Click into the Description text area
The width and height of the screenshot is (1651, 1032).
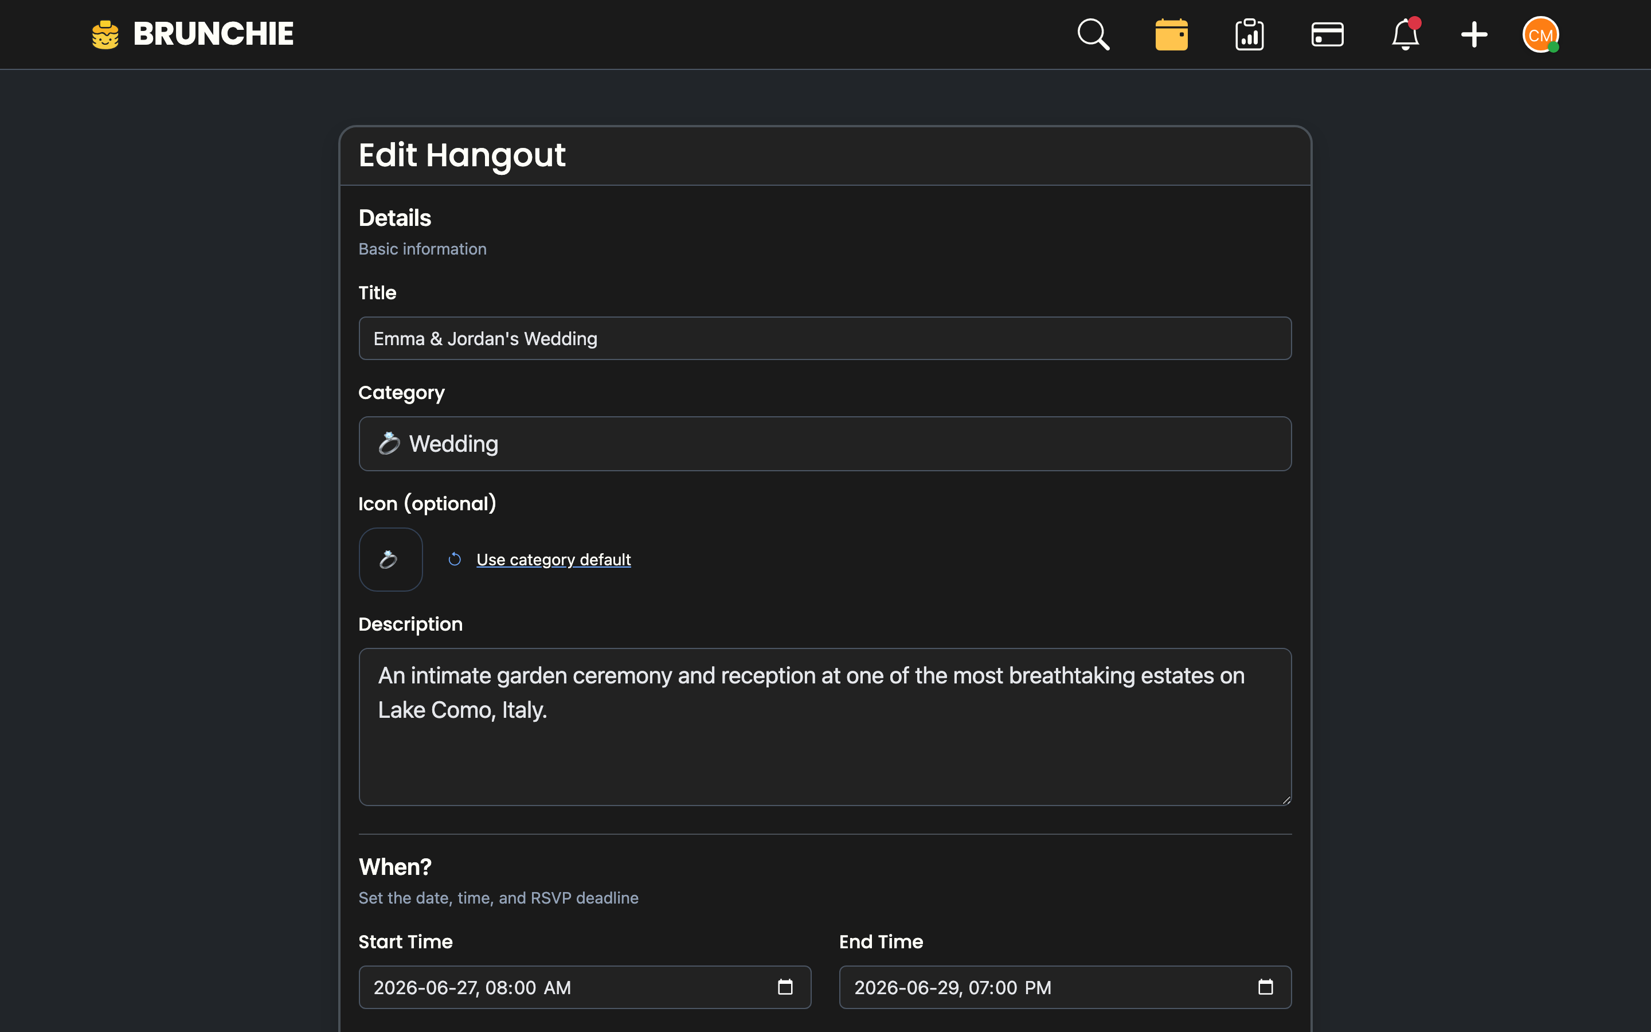825,727
